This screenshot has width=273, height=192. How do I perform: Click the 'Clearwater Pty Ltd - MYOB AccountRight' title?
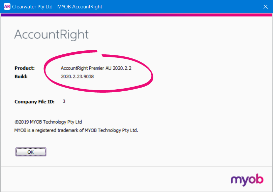click(57, 7)
